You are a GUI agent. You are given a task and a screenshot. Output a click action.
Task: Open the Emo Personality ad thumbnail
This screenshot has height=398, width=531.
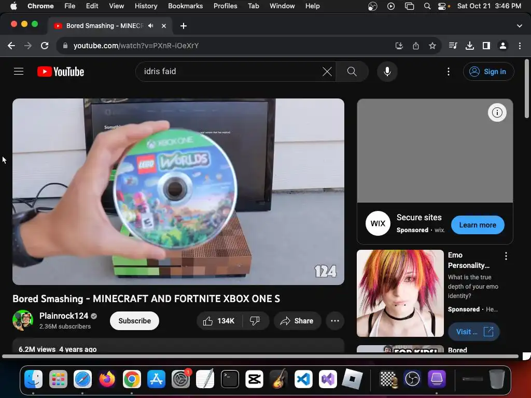point(400,293)
